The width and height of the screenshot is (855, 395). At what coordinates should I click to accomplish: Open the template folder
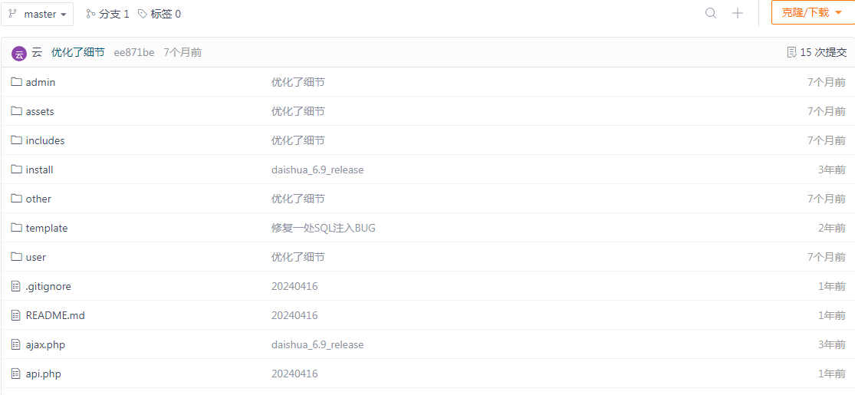[x=47, y=228]
